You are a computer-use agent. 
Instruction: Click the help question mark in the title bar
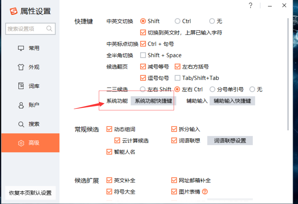click(x=250, y=5)
